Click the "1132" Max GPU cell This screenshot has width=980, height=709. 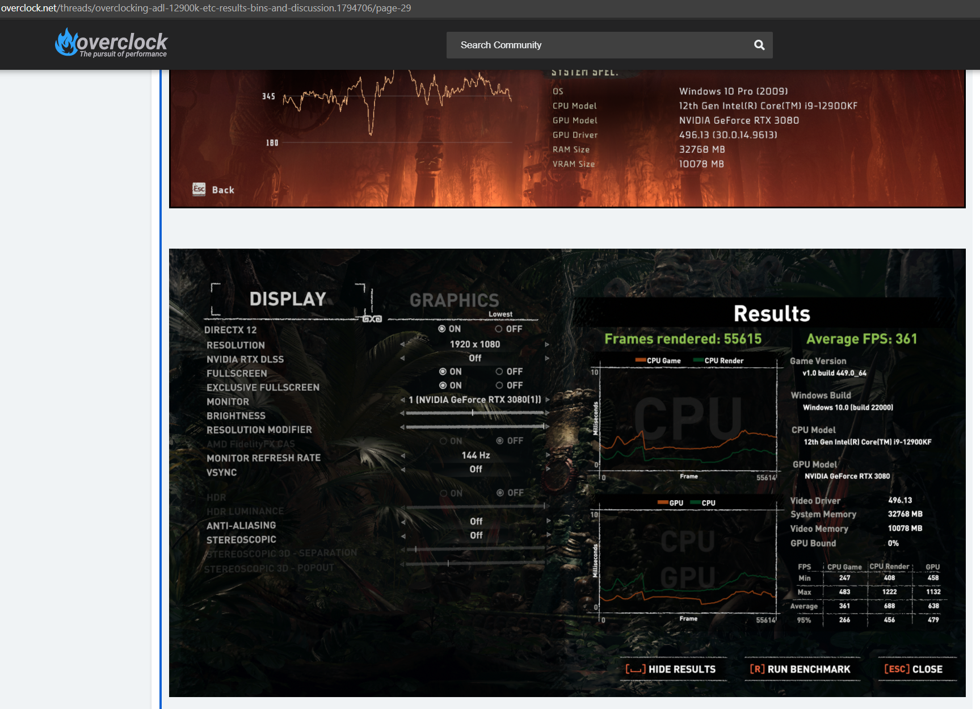933,592
